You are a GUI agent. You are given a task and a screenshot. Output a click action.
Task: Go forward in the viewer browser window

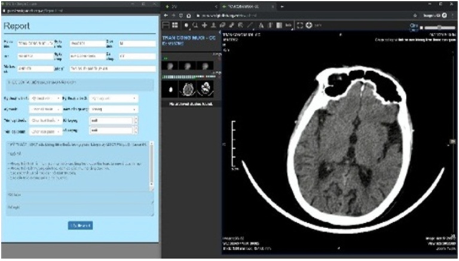[173, 16]
